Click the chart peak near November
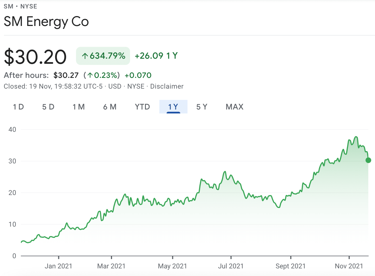The height and width of the screenshot is (276, 375). tap(356, 137)
